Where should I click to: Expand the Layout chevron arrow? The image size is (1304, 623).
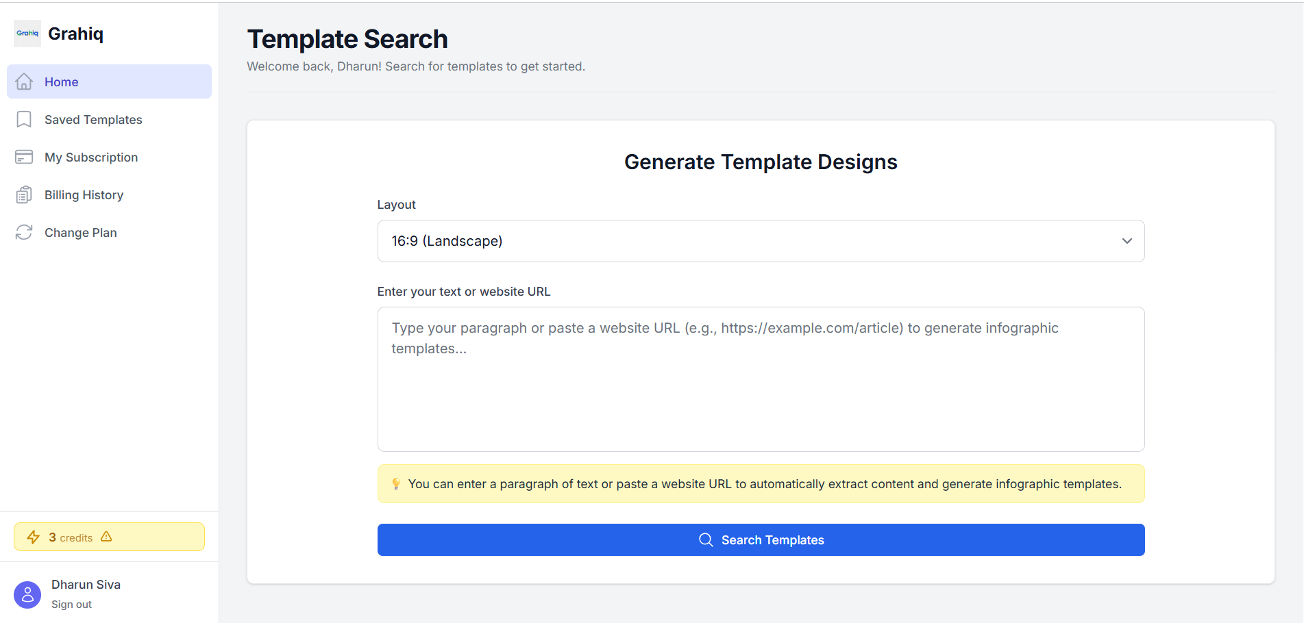(1127, 241)
